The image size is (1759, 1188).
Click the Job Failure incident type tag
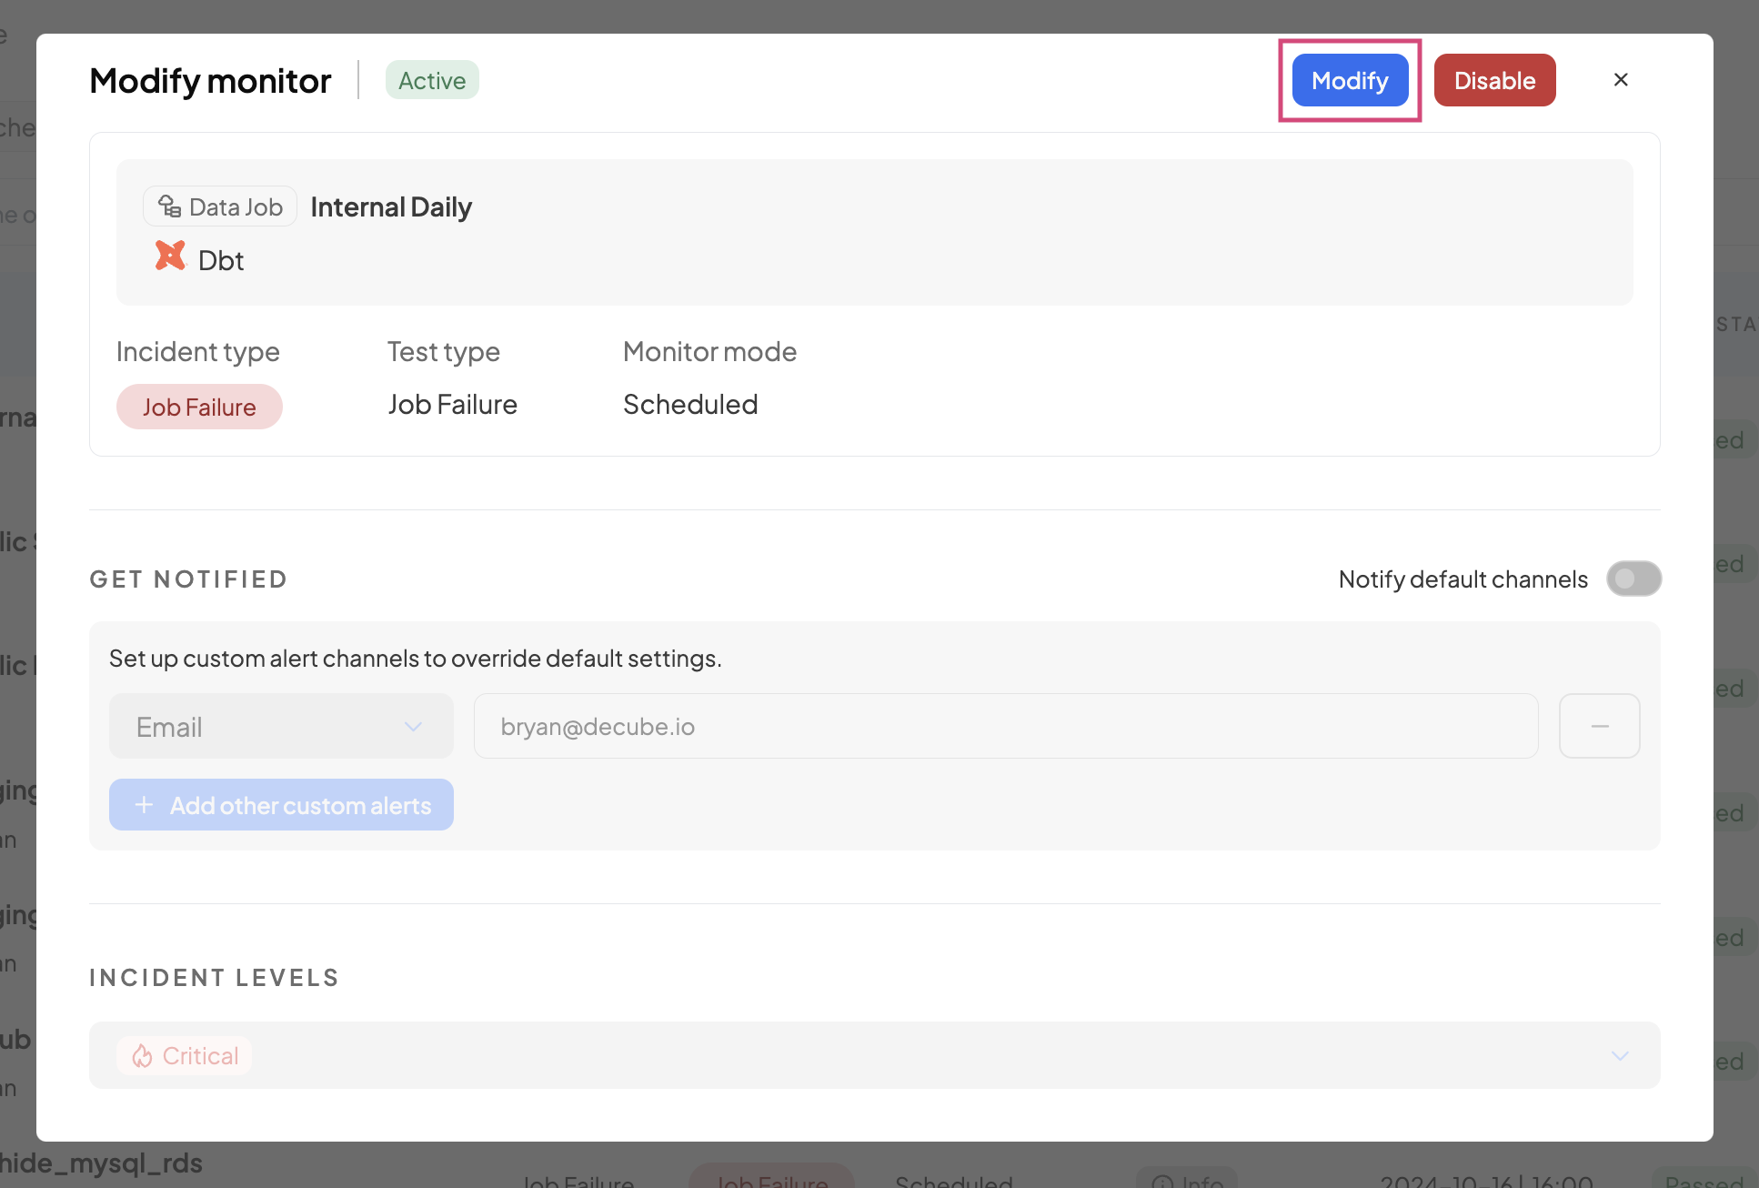click(199, 407)
